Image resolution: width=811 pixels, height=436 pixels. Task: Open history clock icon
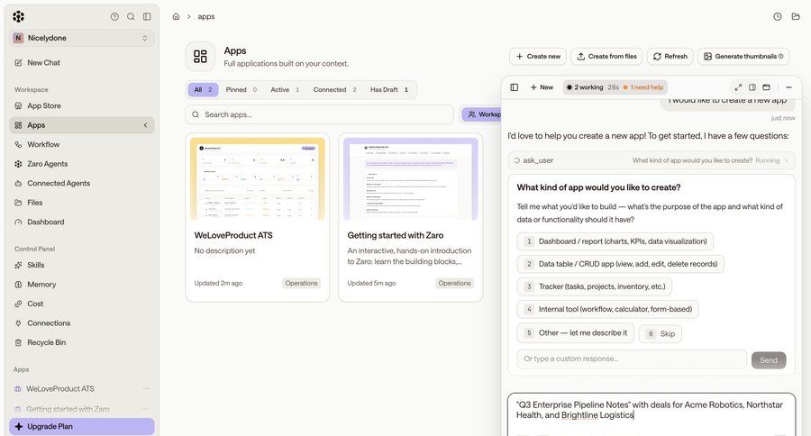[x=778, y=16]
